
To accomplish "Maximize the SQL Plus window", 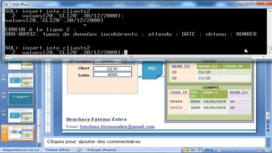I will click(252, 3).
